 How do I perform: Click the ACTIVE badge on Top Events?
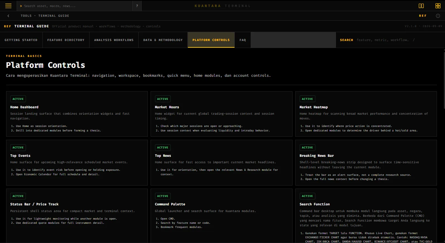click(18, 148)
